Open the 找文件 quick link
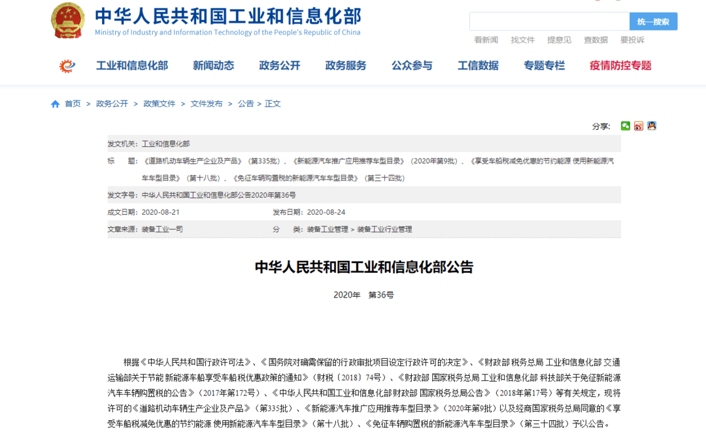This screenshot has width=706, height=443. [523, 40]
